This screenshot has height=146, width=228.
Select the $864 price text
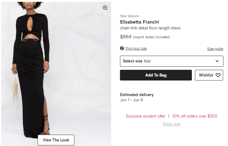[x=125, y=37]
